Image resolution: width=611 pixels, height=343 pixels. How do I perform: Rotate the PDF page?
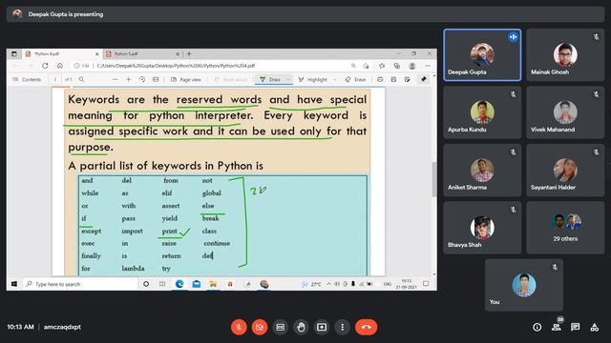(142, 79)
